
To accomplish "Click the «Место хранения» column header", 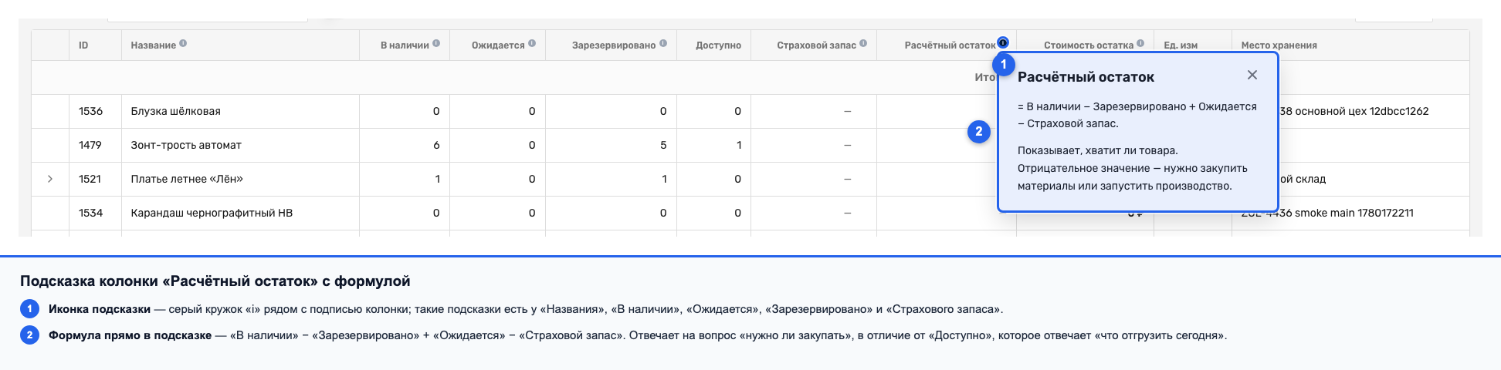I will tap(1279, 45).
